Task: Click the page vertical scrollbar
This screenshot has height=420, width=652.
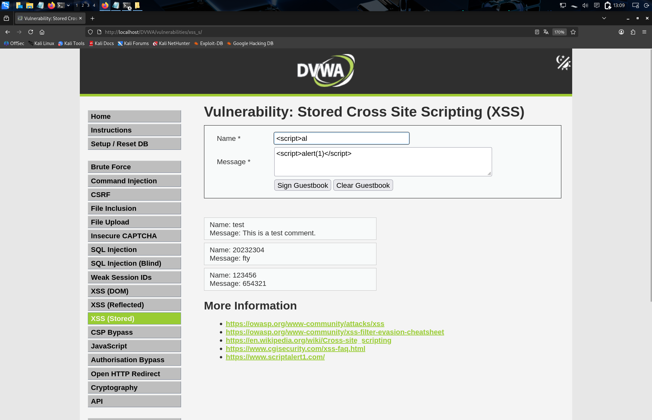Action: (x=651, y=176)
